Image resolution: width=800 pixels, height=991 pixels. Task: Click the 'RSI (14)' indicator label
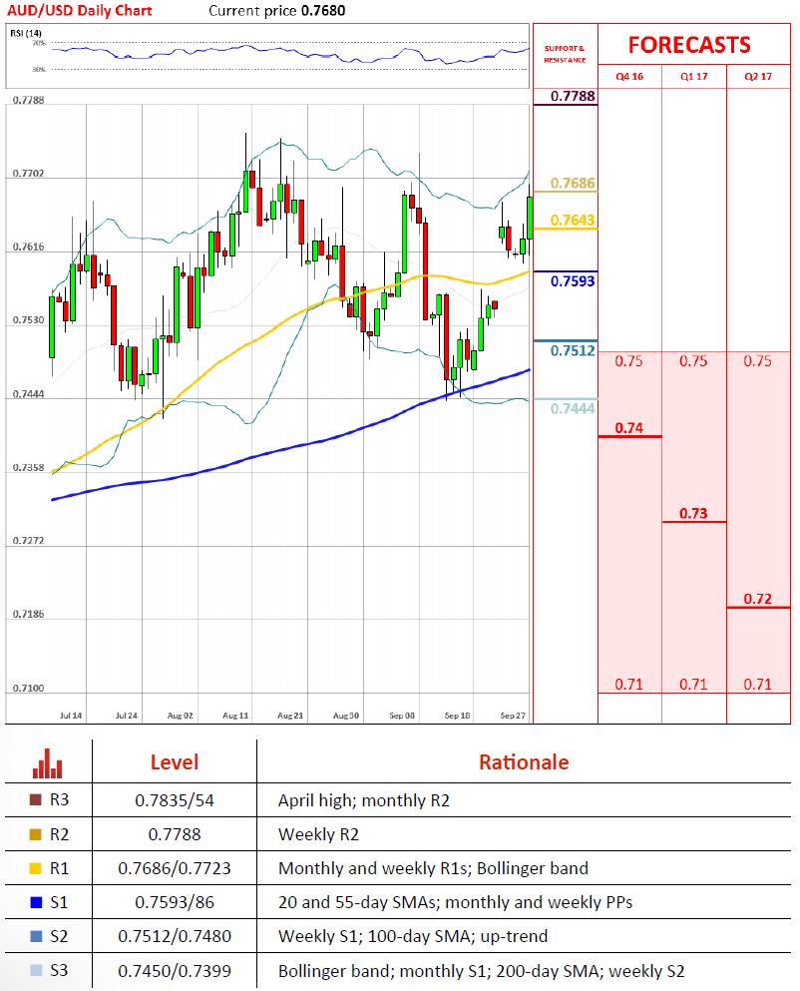coord(26,33)
